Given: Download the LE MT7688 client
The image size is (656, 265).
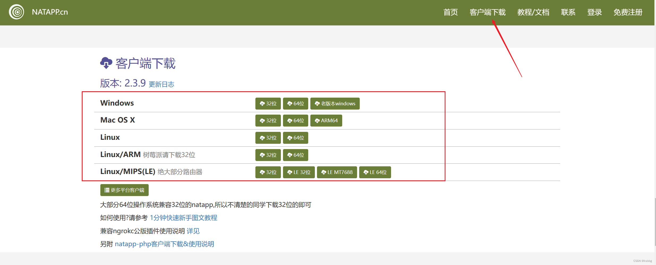Looking at the screenshot, I should click(337, 172).
